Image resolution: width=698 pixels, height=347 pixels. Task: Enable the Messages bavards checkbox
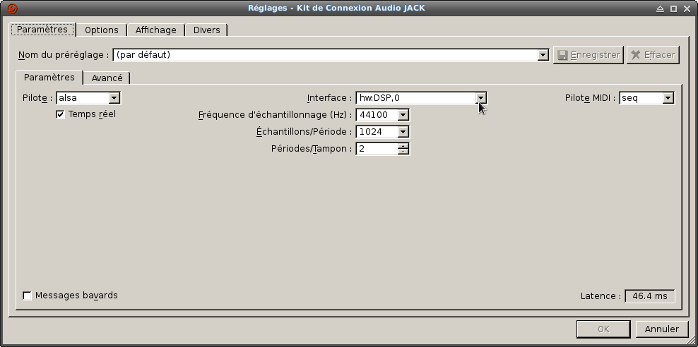click(27, 296)
